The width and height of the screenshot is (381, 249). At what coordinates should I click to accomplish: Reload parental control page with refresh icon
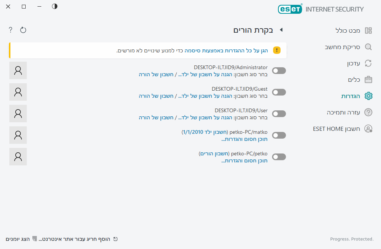pos(23,30)
